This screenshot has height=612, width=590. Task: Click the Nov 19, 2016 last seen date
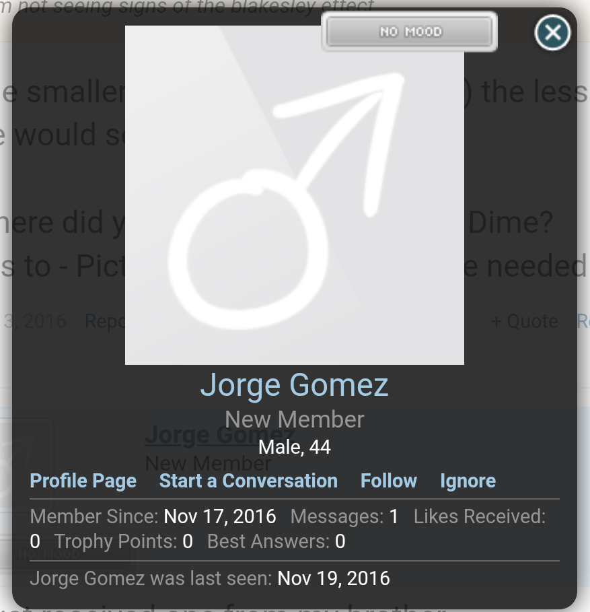(334, 578)
